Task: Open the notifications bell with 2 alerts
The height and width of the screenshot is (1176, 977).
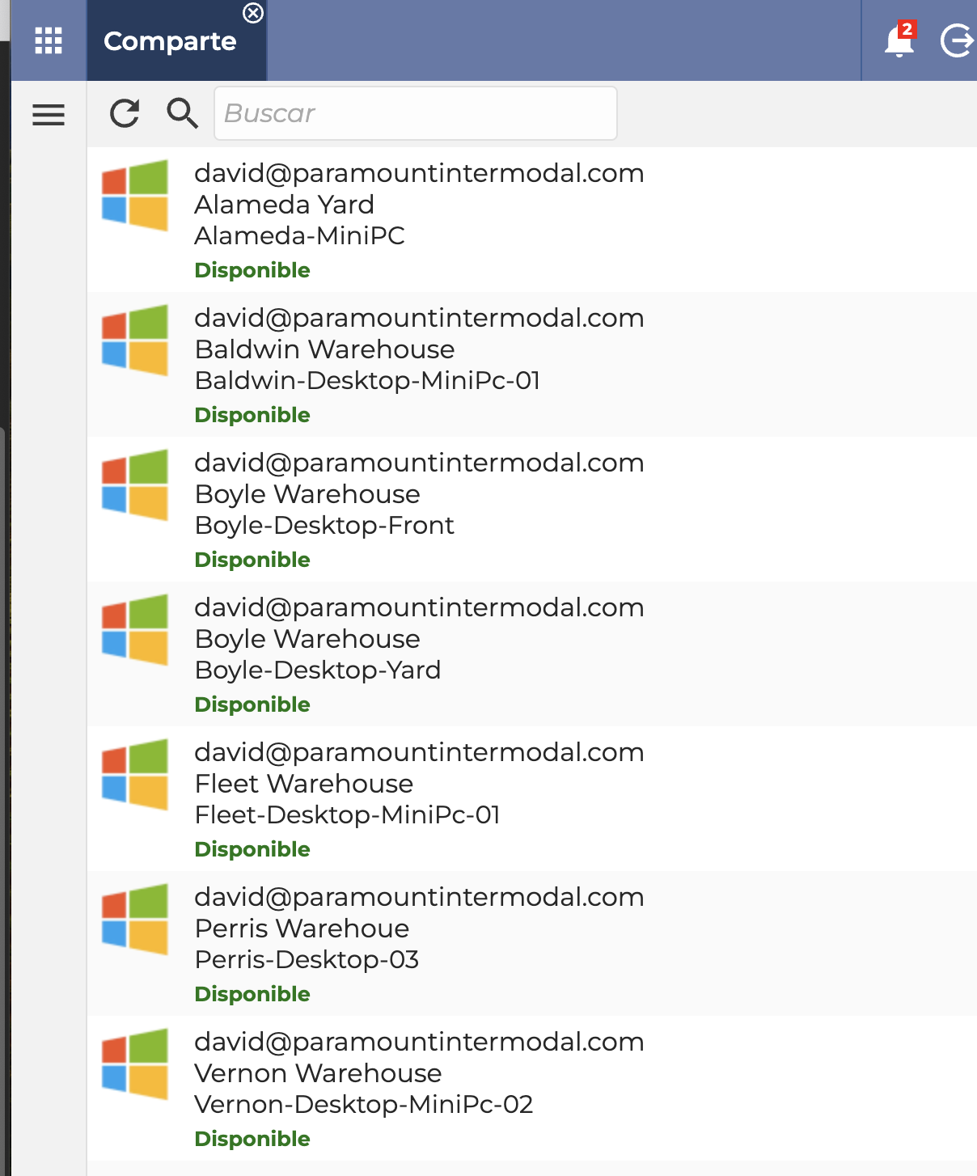Action: point(900,40)
